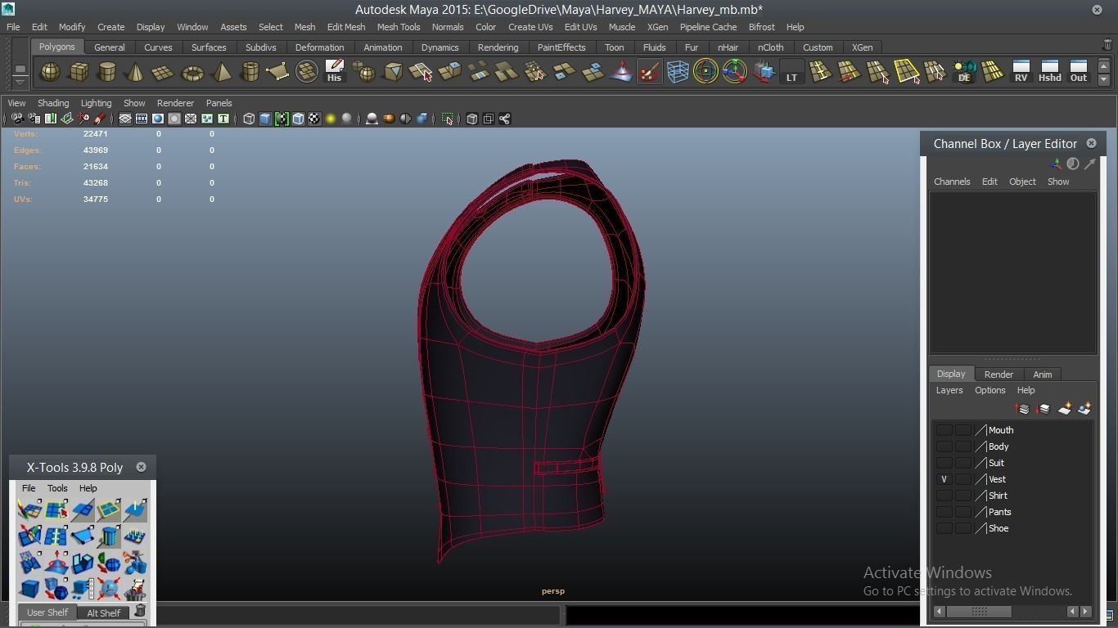
Task: Open the Renderer panel menu
Action: coord(175,103)
